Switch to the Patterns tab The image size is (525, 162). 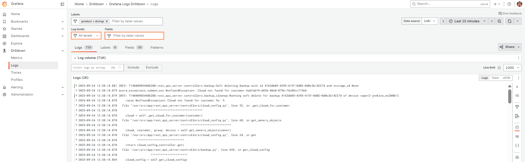click(157, 48)
